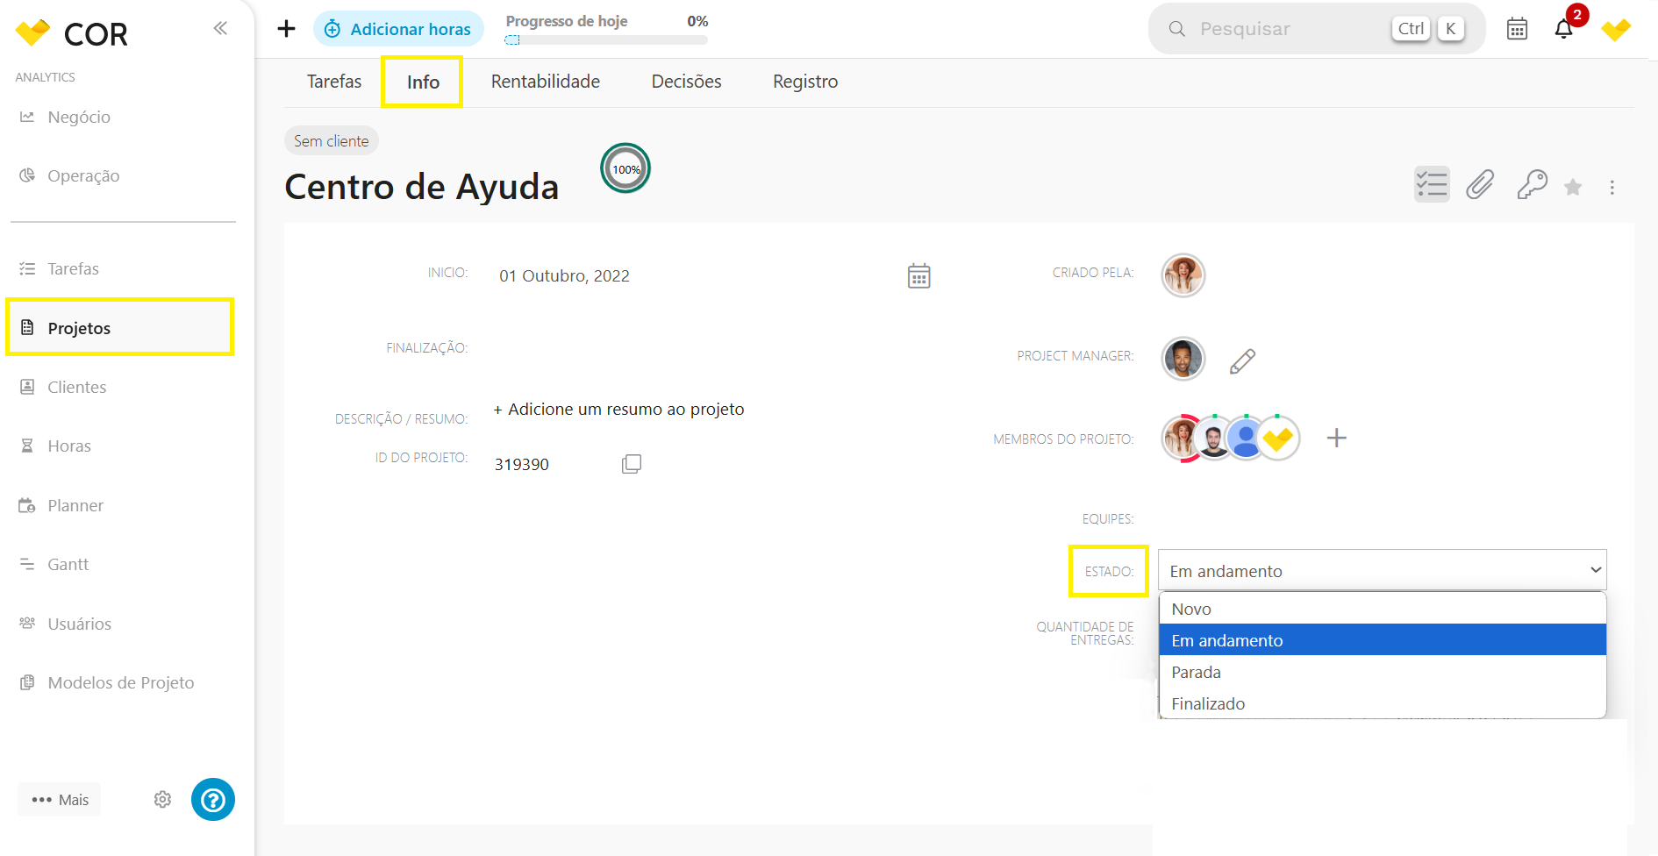
Task: Focus the Pesquisar search field
Action: pos(1317,29)
